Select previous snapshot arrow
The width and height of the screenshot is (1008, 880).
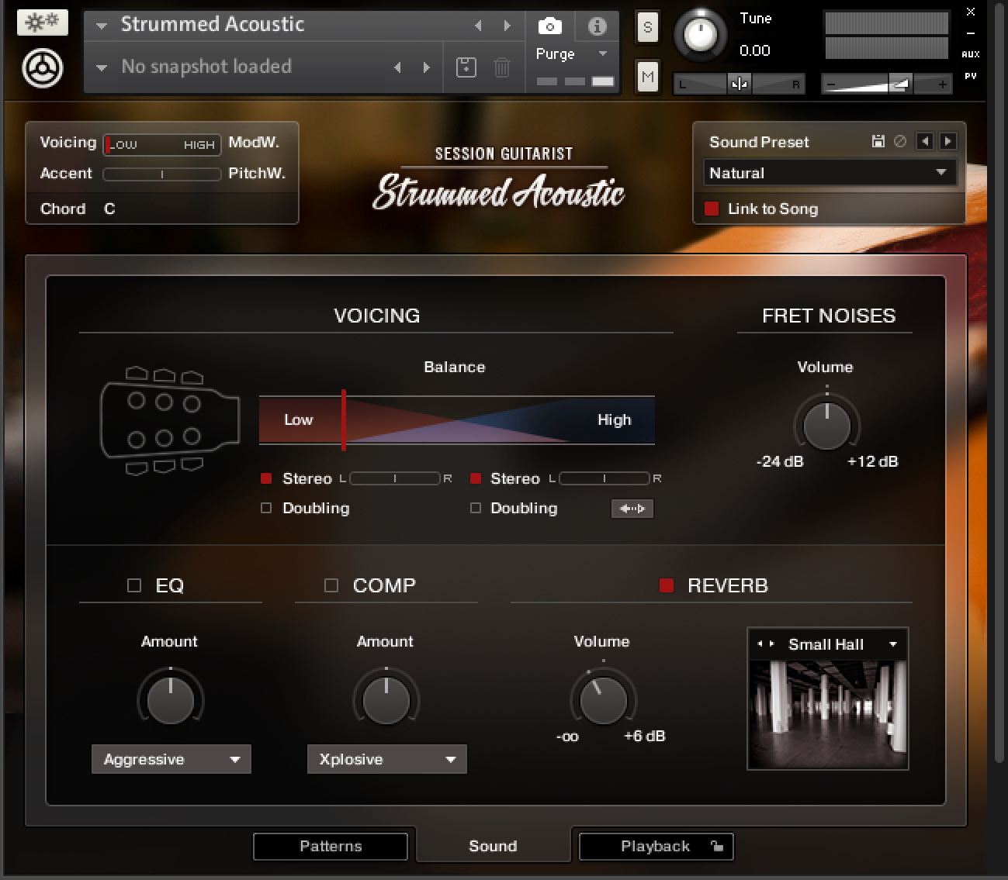click(397, 67)
